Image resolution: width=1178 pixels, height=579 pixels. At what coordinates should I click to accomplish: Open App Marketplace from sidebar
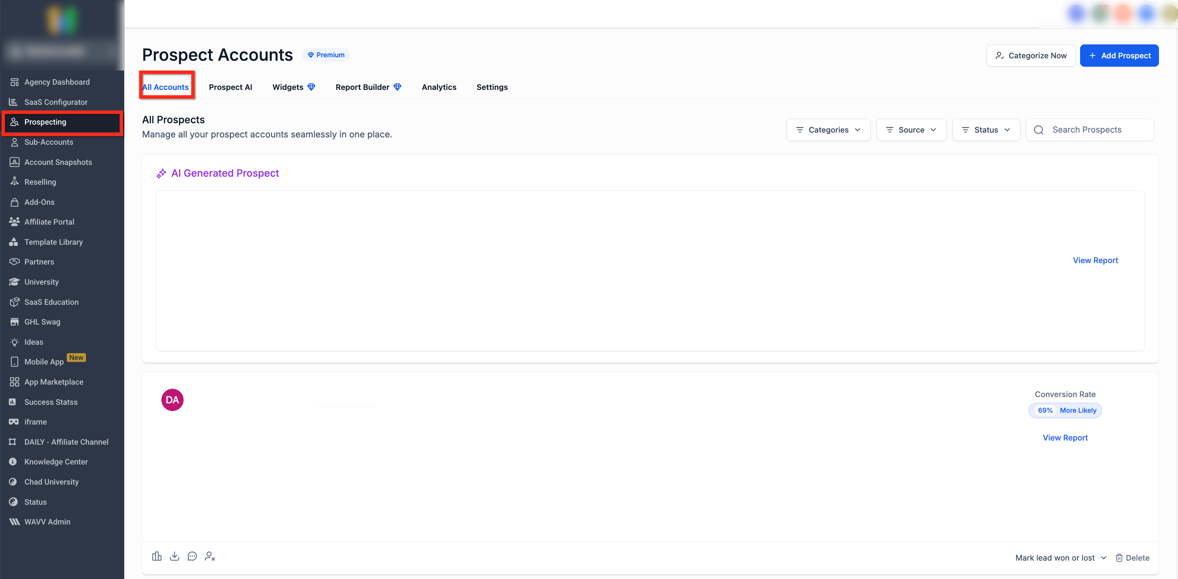click(53, 381)
